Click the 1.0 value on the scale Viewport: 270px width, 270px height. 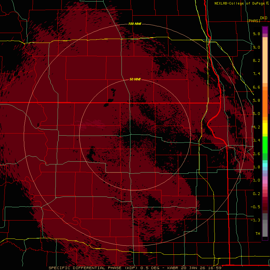[256, 180]
